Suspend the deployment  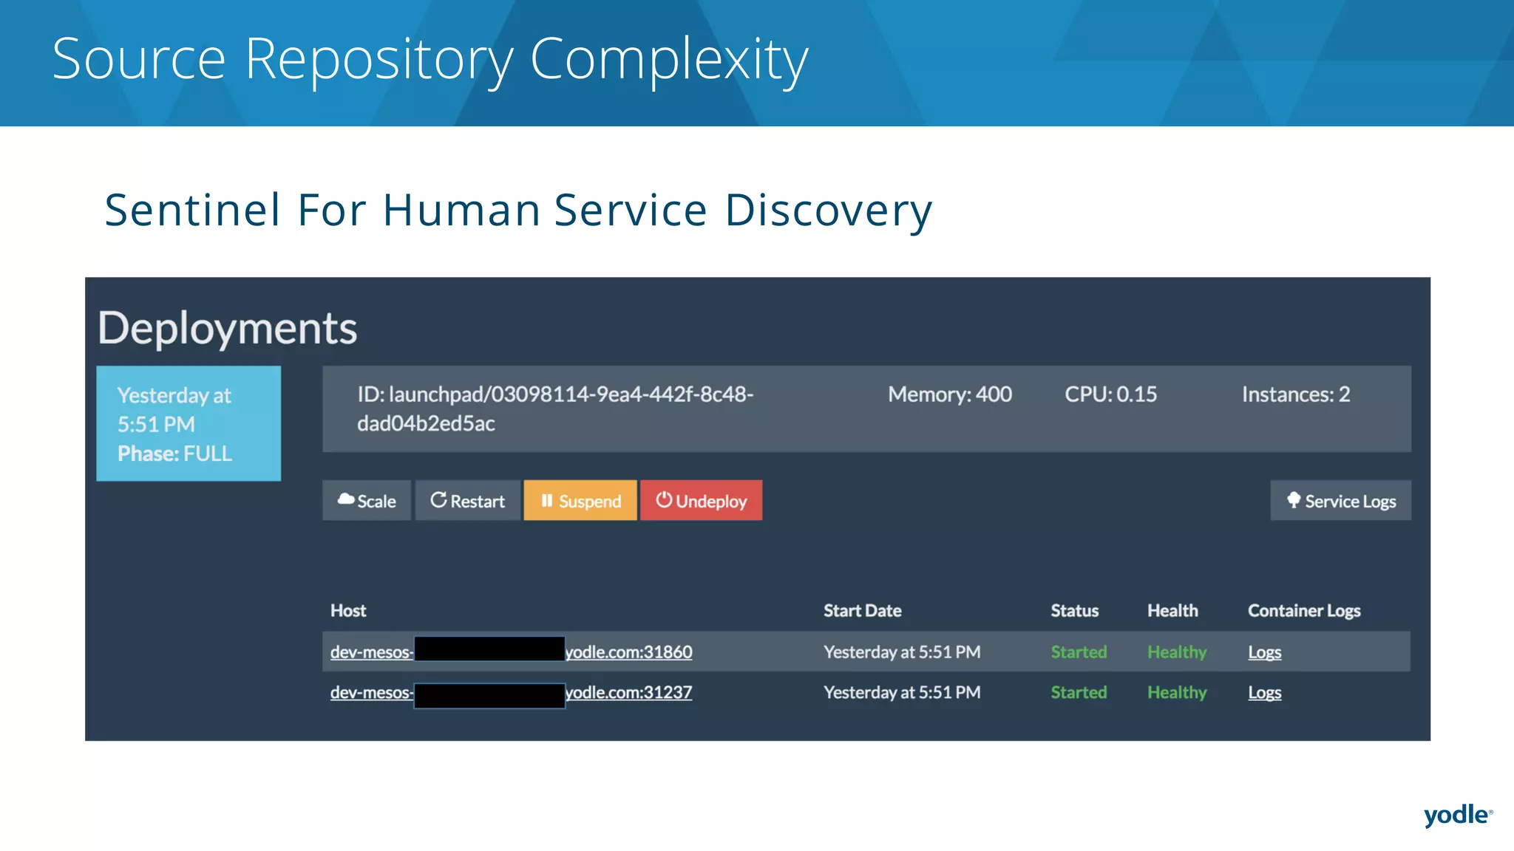point(580,501)
